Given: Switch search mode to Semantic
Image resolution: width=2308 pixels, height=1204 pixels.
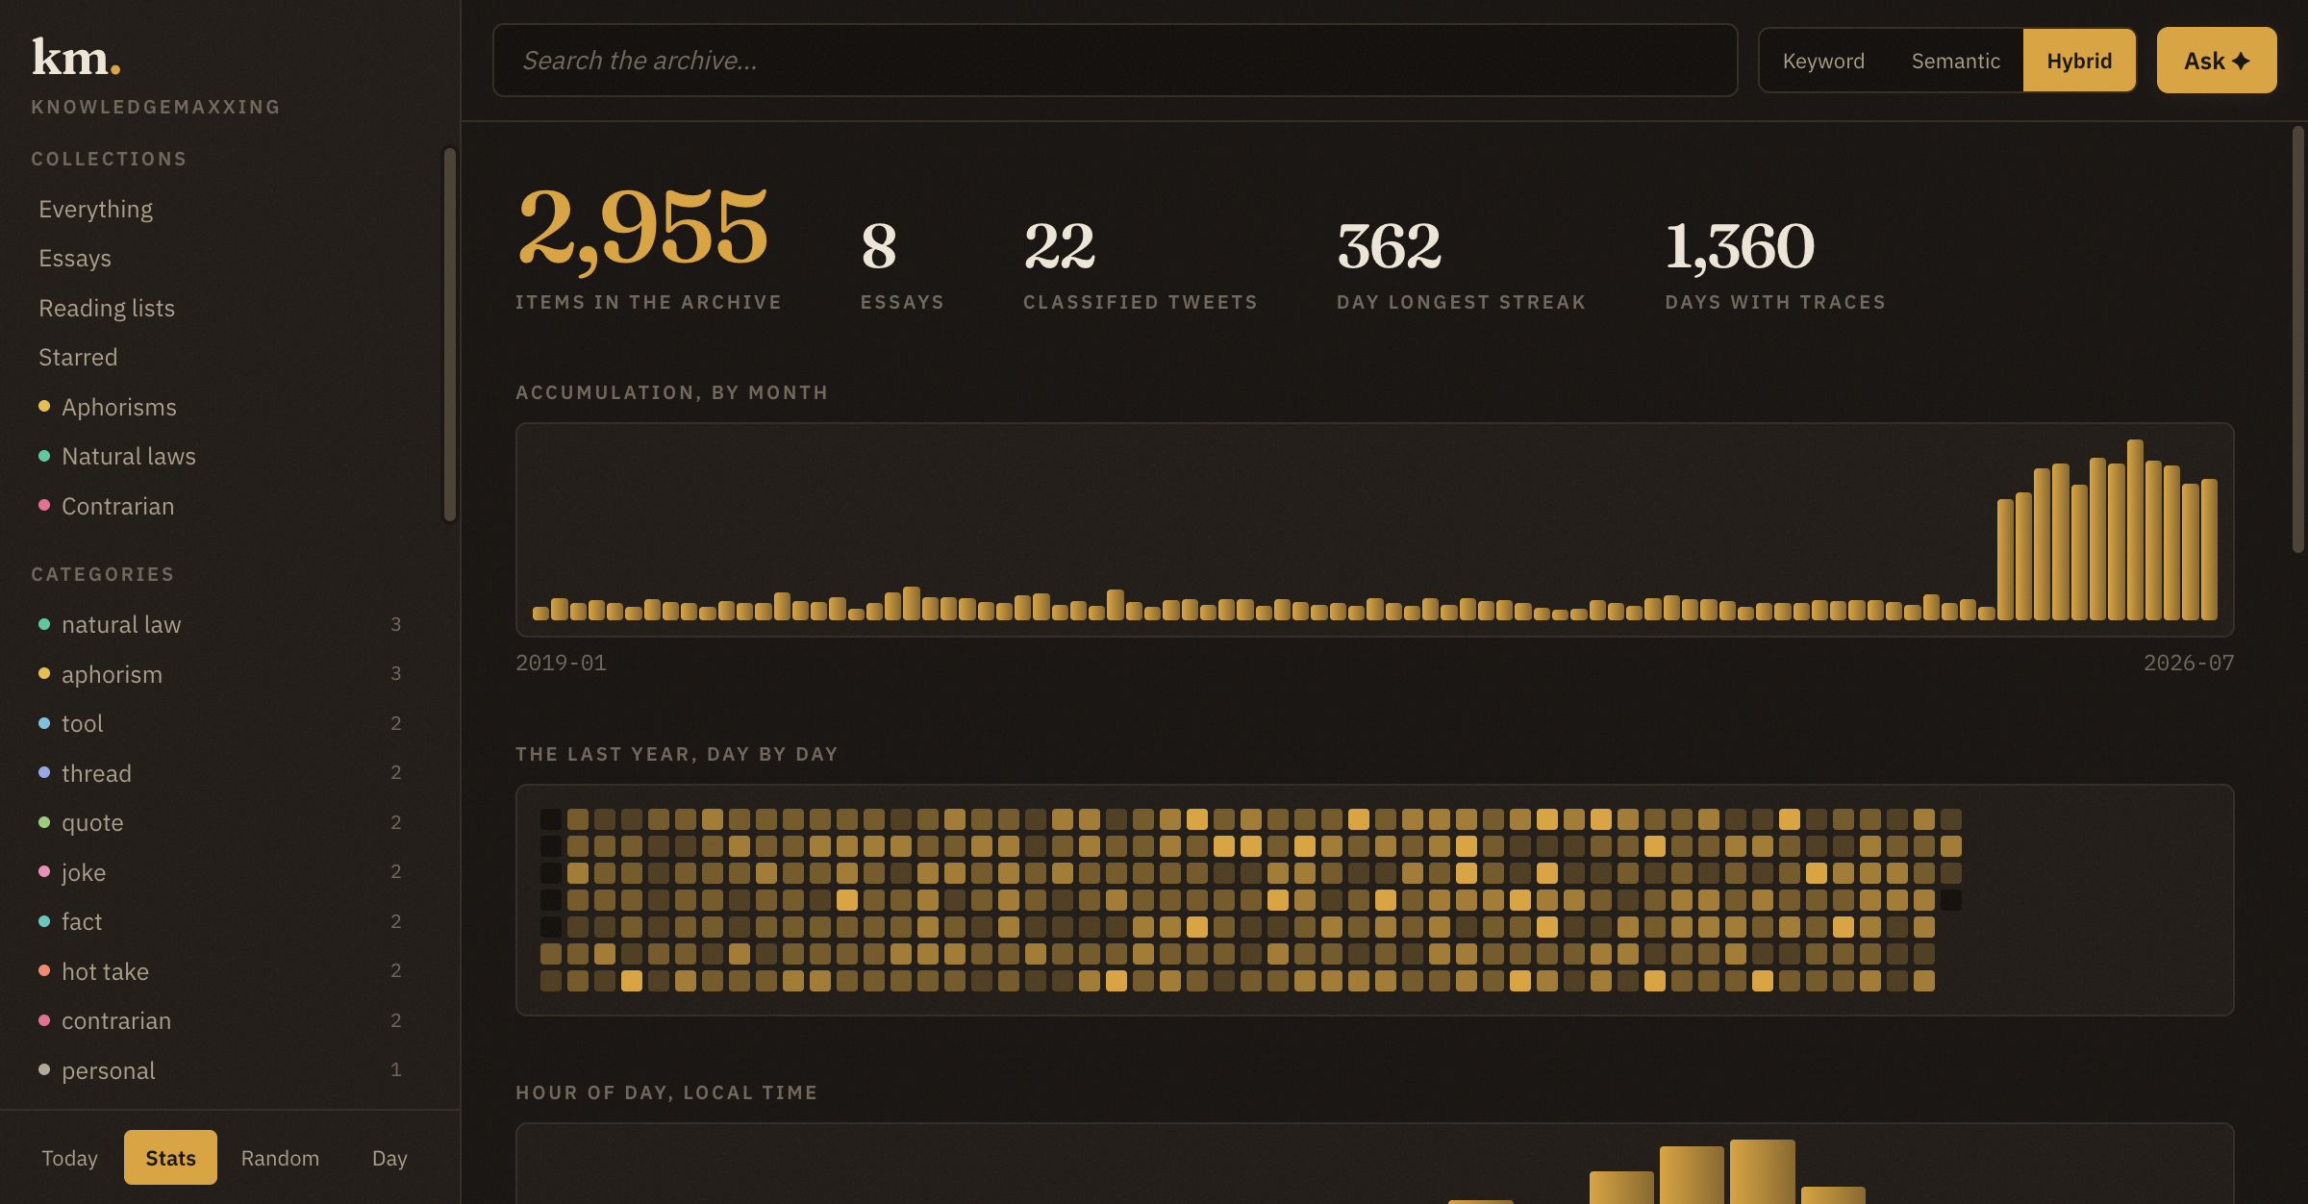Looking at the screenshot, I should [1955, 61].
